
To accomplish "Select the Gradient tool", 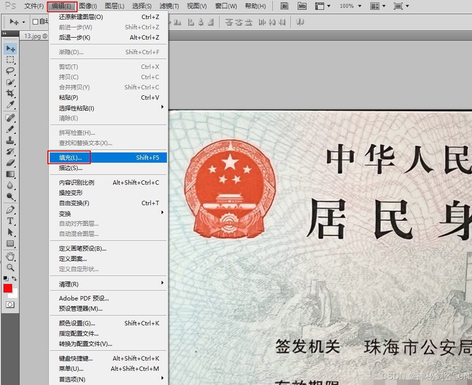I will click(10, 174).
